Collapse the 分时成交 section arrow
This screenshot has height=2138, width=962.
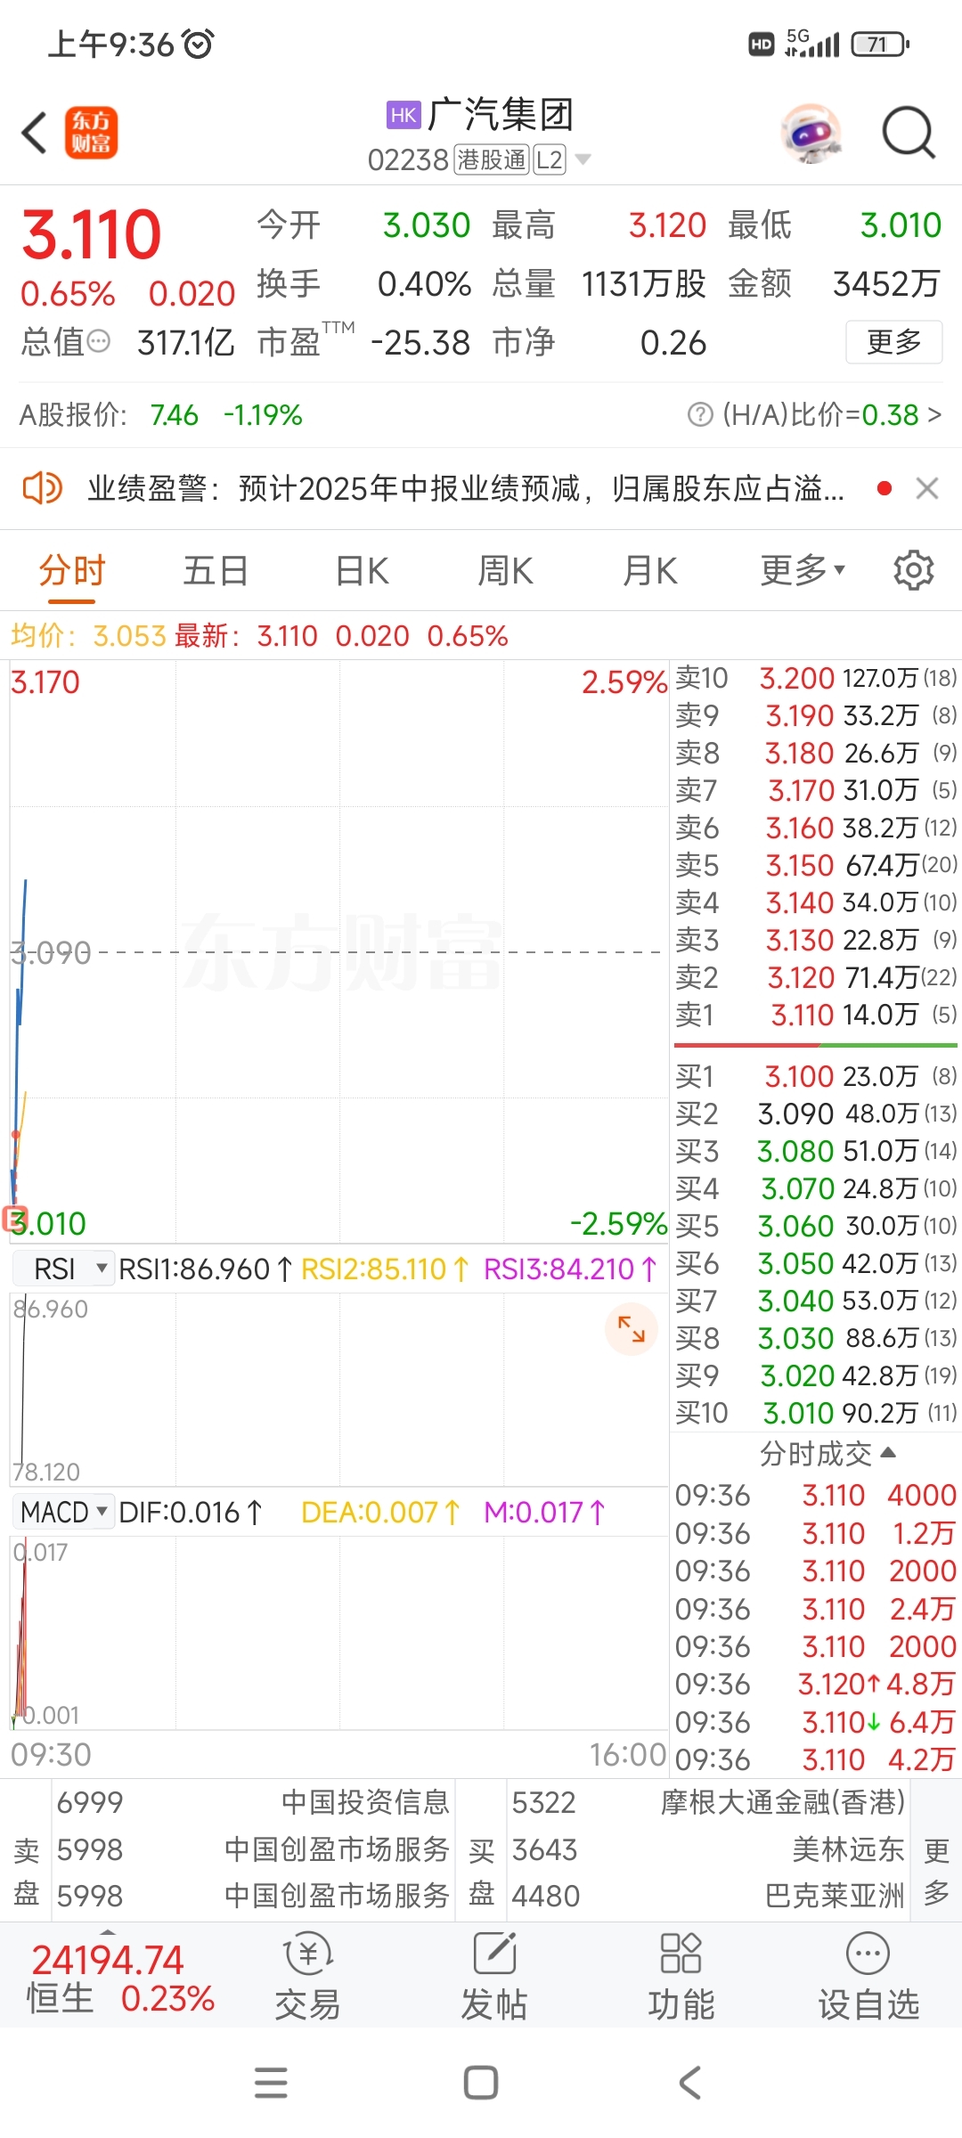887,1453
